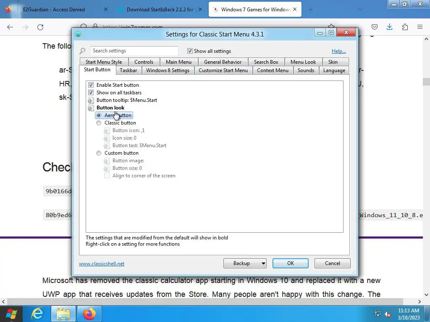Viewport: 430px width, 322px height.
Task: Open the General Behavior tab
Action: (x=223, y=62)
